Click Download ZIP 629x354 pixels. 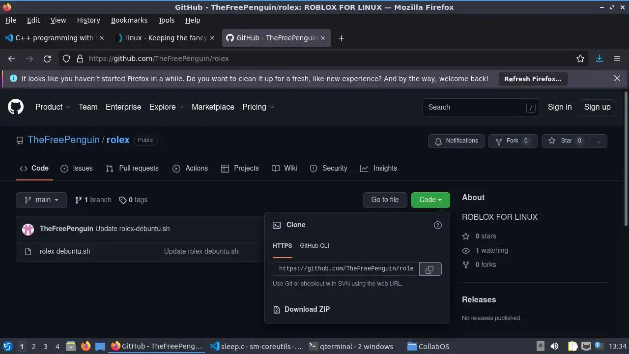click(x=307, y=309)
